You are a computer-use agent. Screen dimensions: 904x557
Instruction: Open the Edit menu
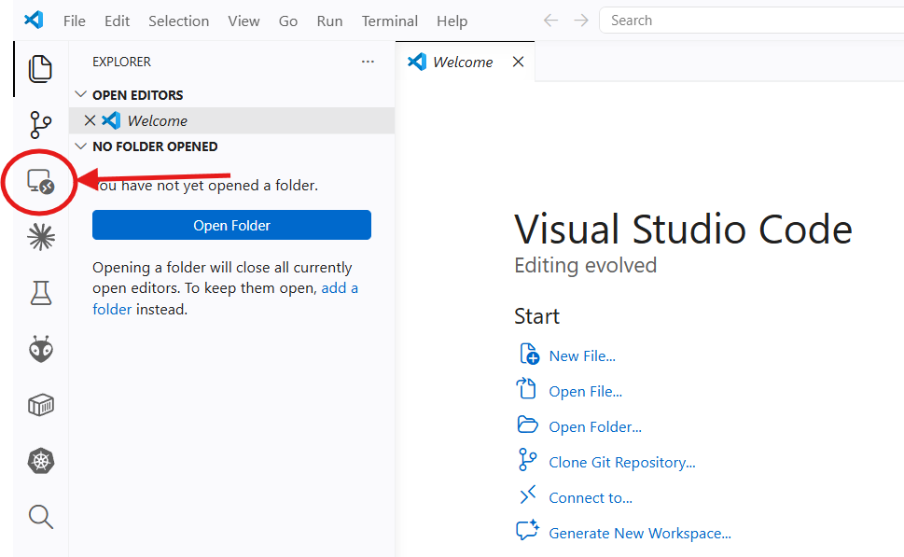coord(117,21)
